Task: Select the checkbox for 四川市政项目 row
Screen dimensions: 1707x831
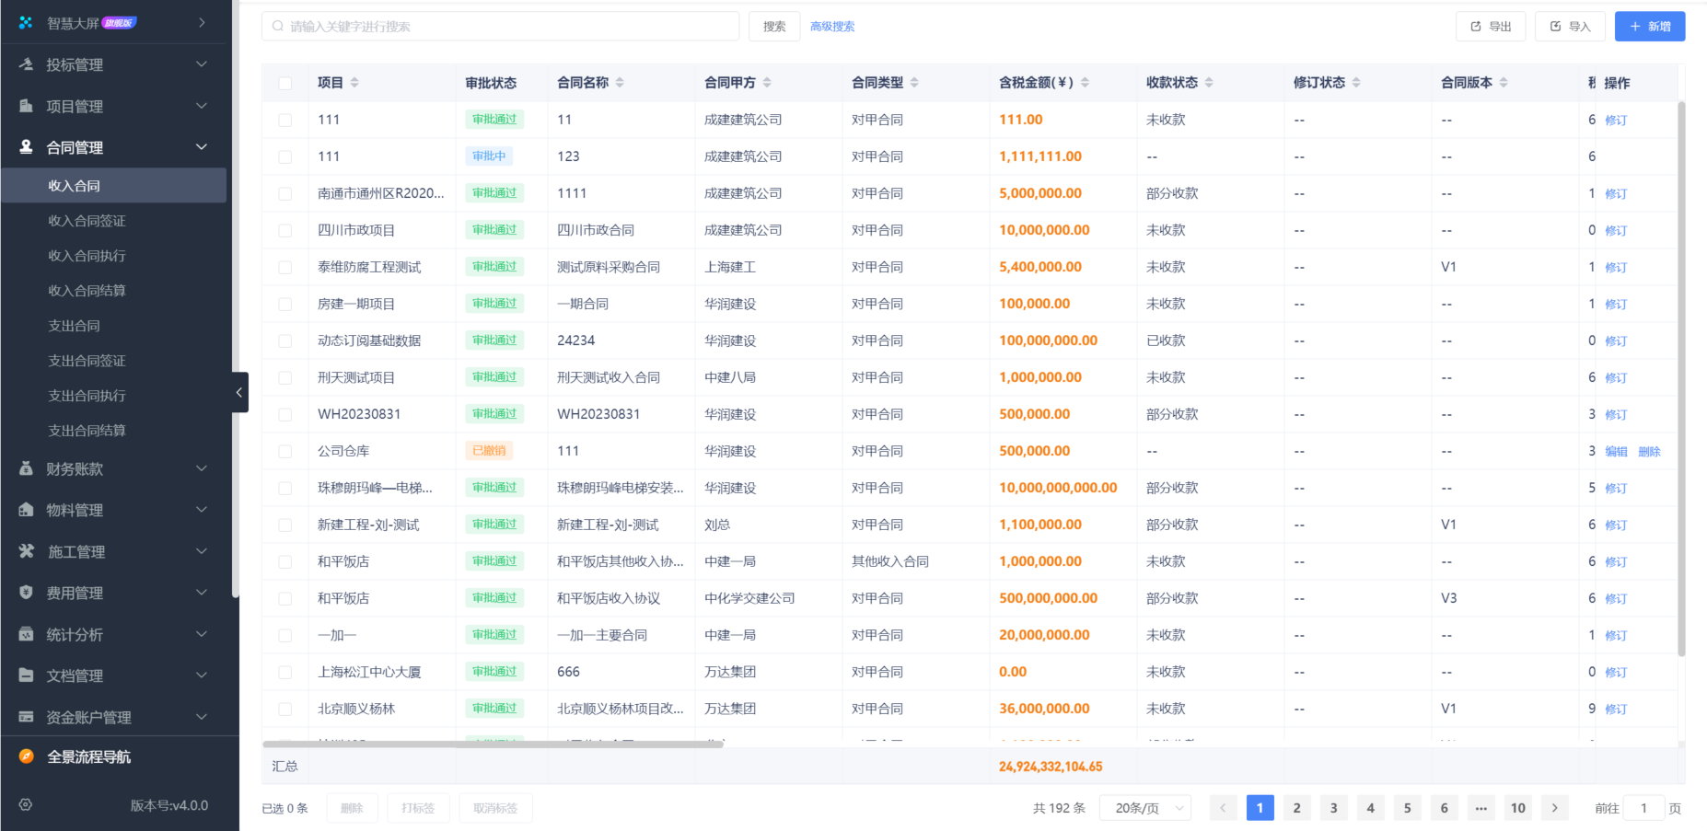Action: 285,230
